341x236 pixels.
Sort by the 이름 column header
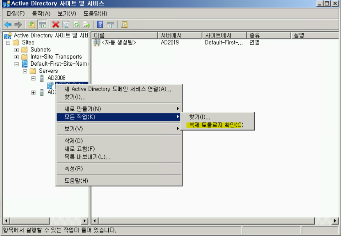pyautogui.click(x=125, y=35)
